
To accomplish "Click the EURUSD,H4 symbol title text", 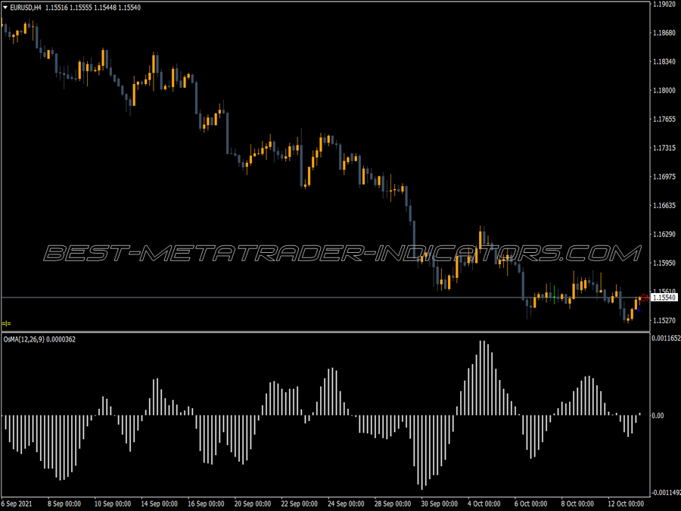I will click(x=26, y=8).
